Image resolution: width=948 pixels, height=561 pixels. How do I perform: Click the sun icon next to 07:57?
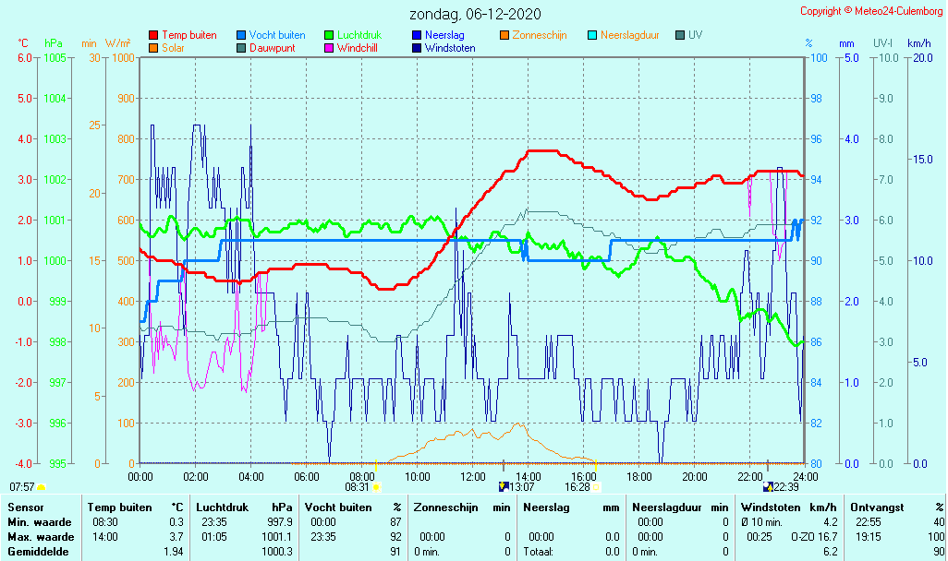point(41,486)
